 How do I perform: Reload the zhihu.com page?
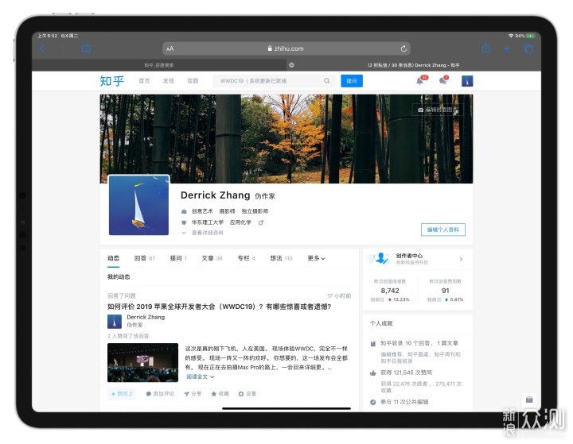point(403,48)
